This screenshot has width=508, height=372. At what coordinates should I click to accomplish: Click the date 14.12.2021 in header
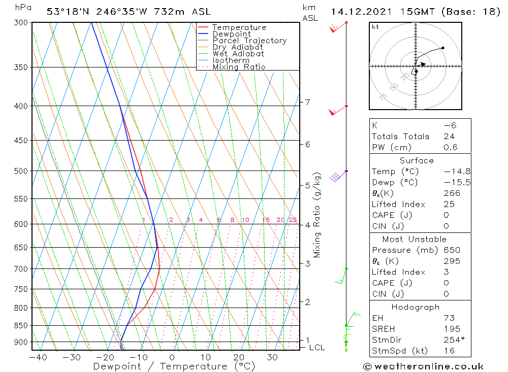[361, 12]
